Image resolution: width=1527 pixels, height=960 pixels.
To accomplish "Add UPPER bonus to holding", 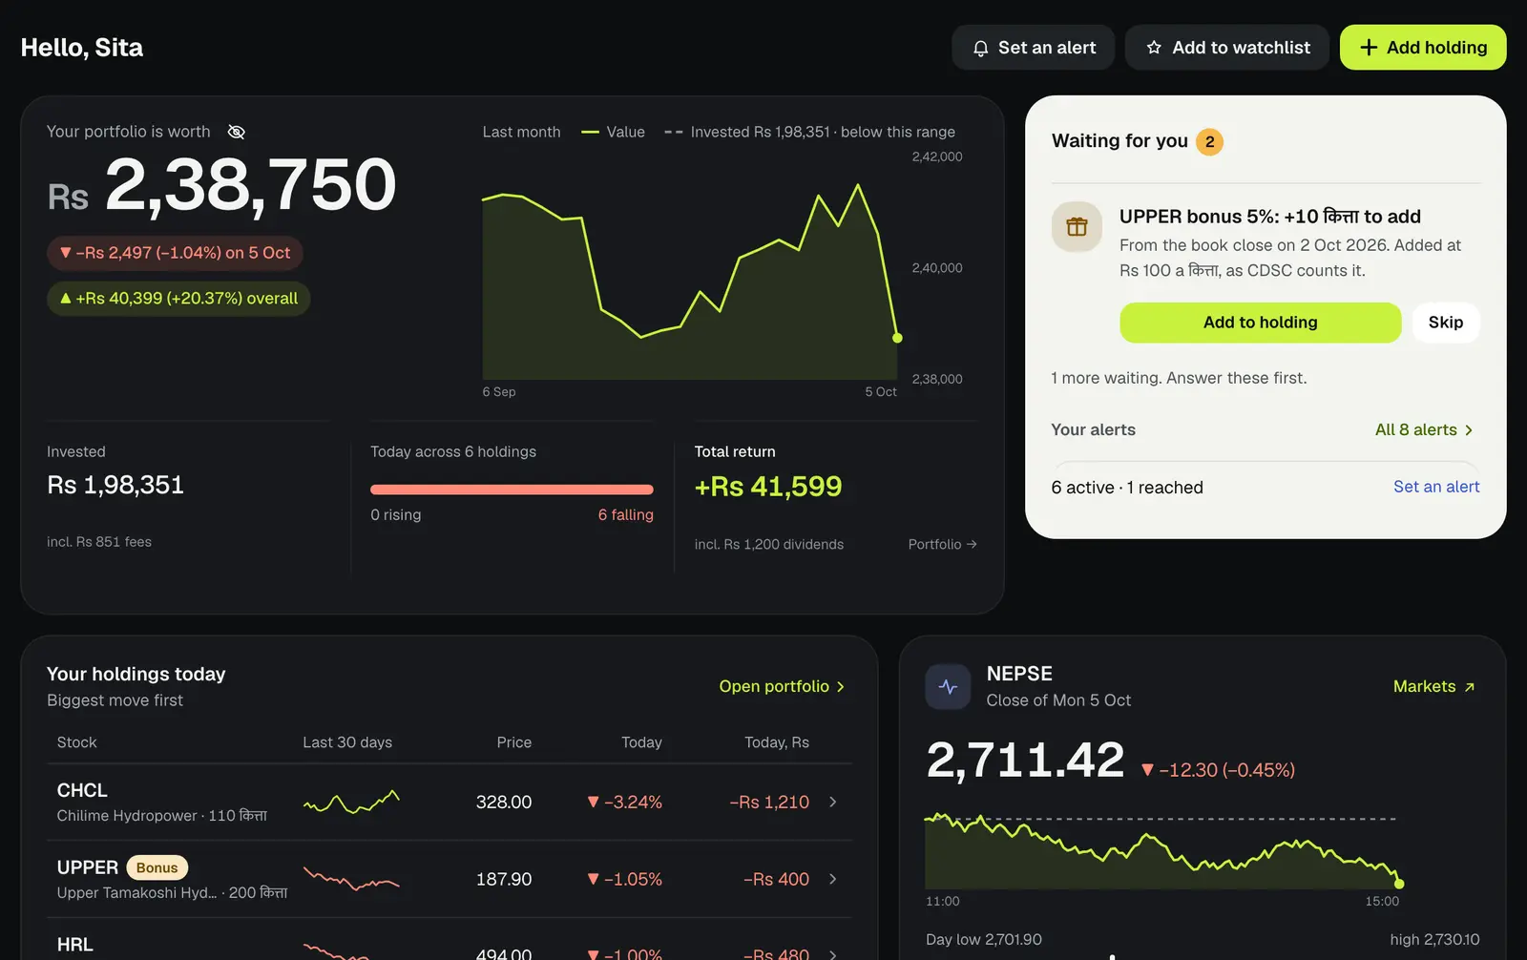I will pyautogui.click(x=1260, y=323).
